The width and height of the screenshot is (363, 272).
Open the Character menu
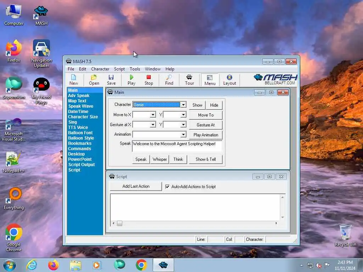click(100, 69)
